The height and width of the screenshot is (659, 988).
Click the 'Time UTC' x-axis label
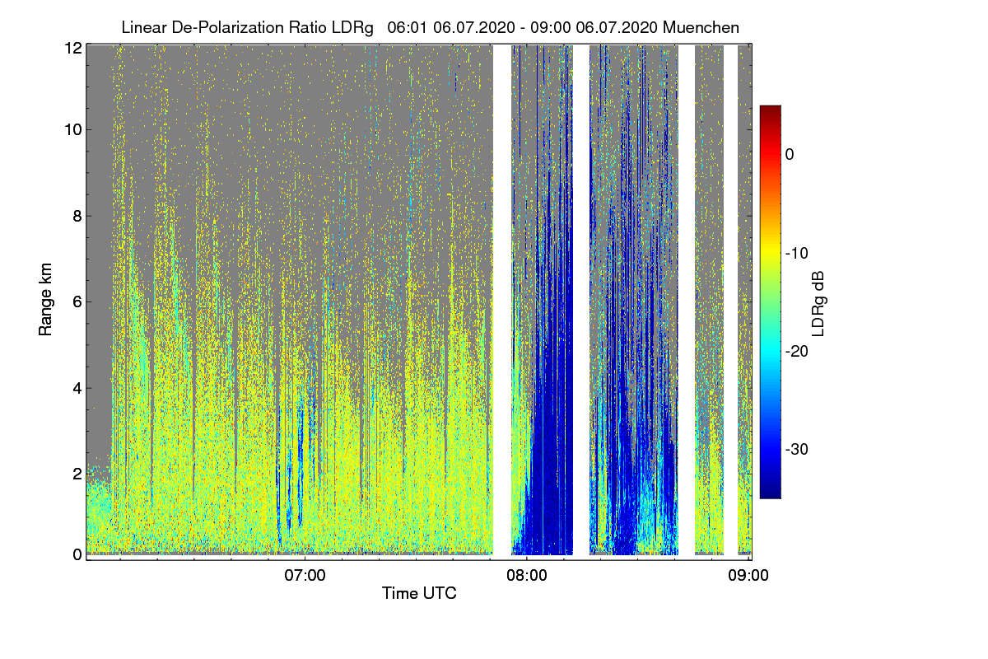(419, 592)
